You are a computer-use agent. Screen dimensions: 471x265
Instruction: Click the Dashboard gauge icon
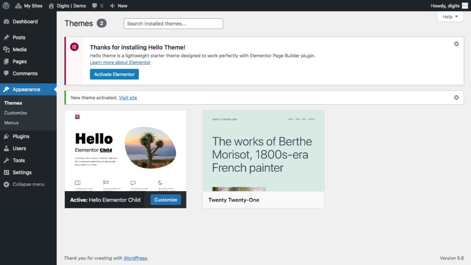6,22
